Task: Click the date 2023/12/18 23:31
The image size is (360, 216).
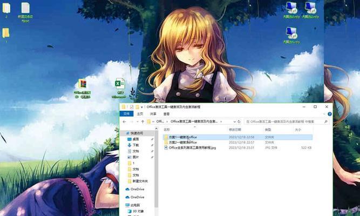Action: click(242, 148)
